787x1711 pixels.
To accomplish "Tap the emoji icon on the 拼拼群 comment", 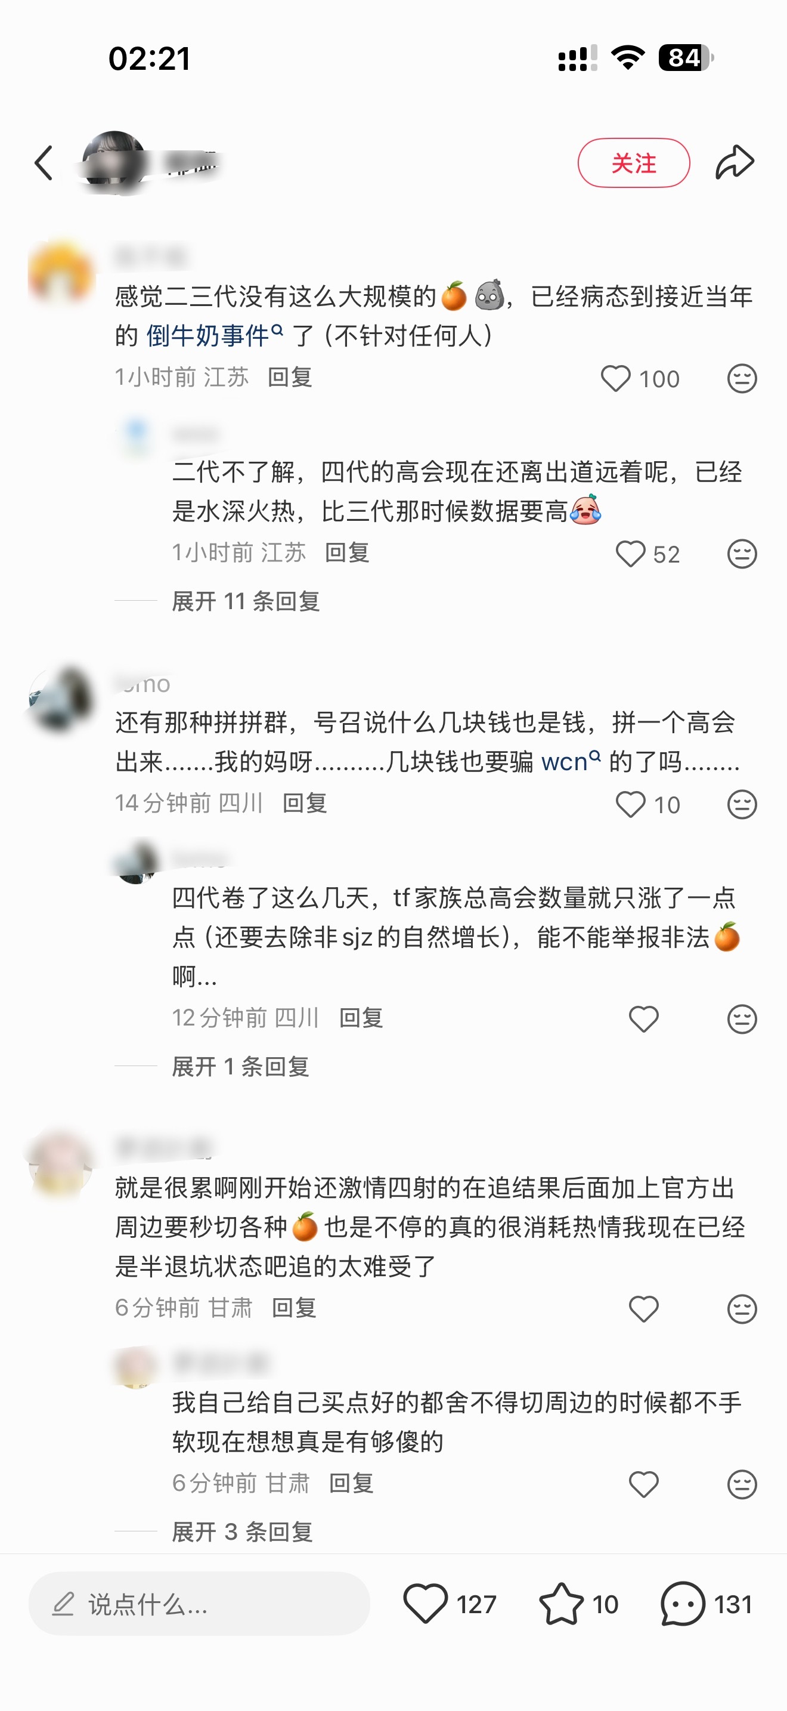I will point(741,804).
